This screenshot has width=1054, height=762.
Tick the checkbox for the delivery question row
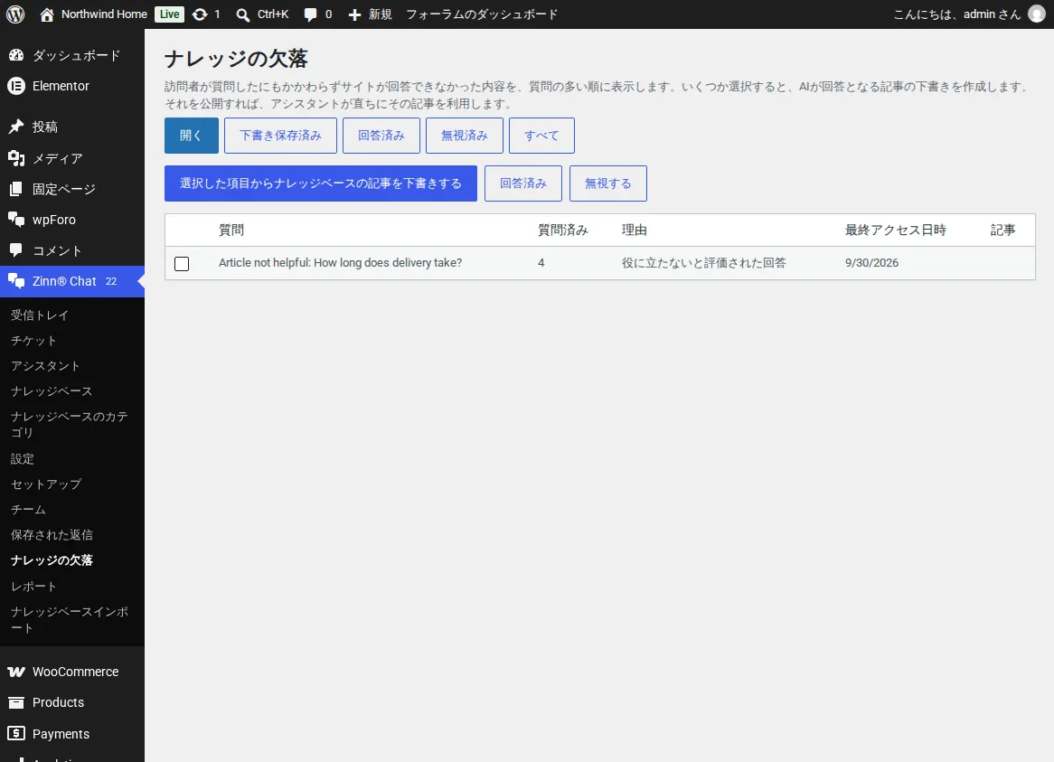(x=182, y=263)
